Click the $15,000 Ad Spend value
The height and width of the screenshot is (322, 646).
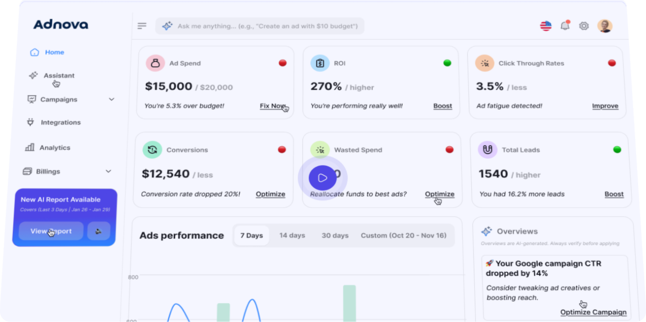click(169, 86)
